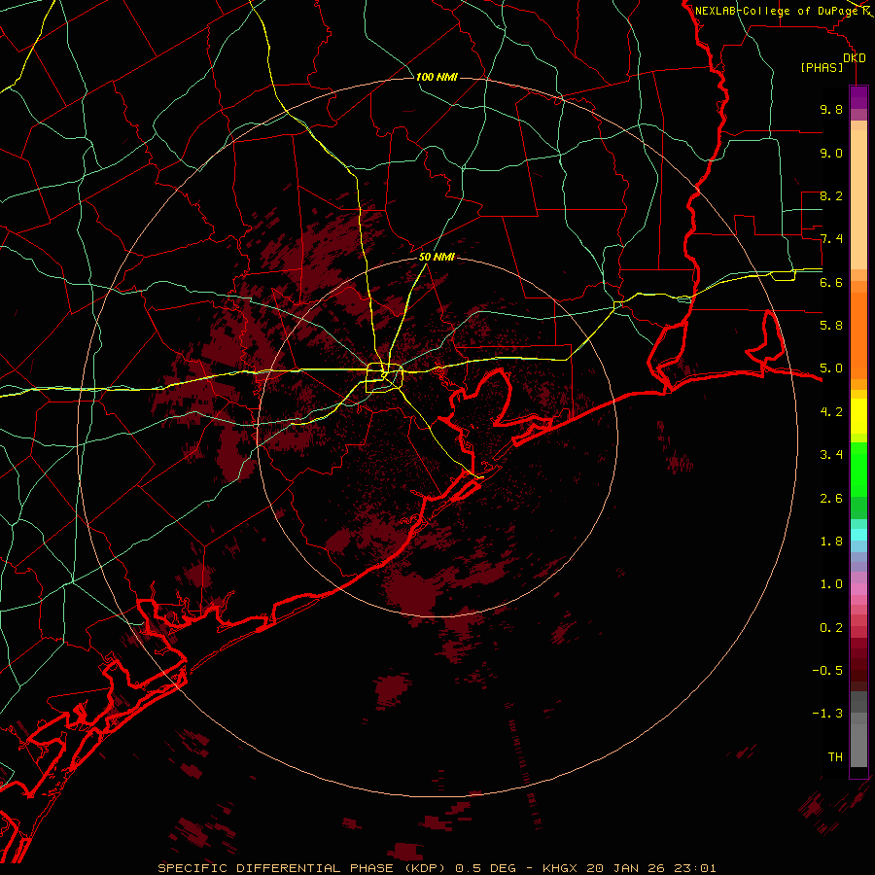875x875 pixels.
Task: Click the 2.6 value on color scale
Action: pos(831,498)
